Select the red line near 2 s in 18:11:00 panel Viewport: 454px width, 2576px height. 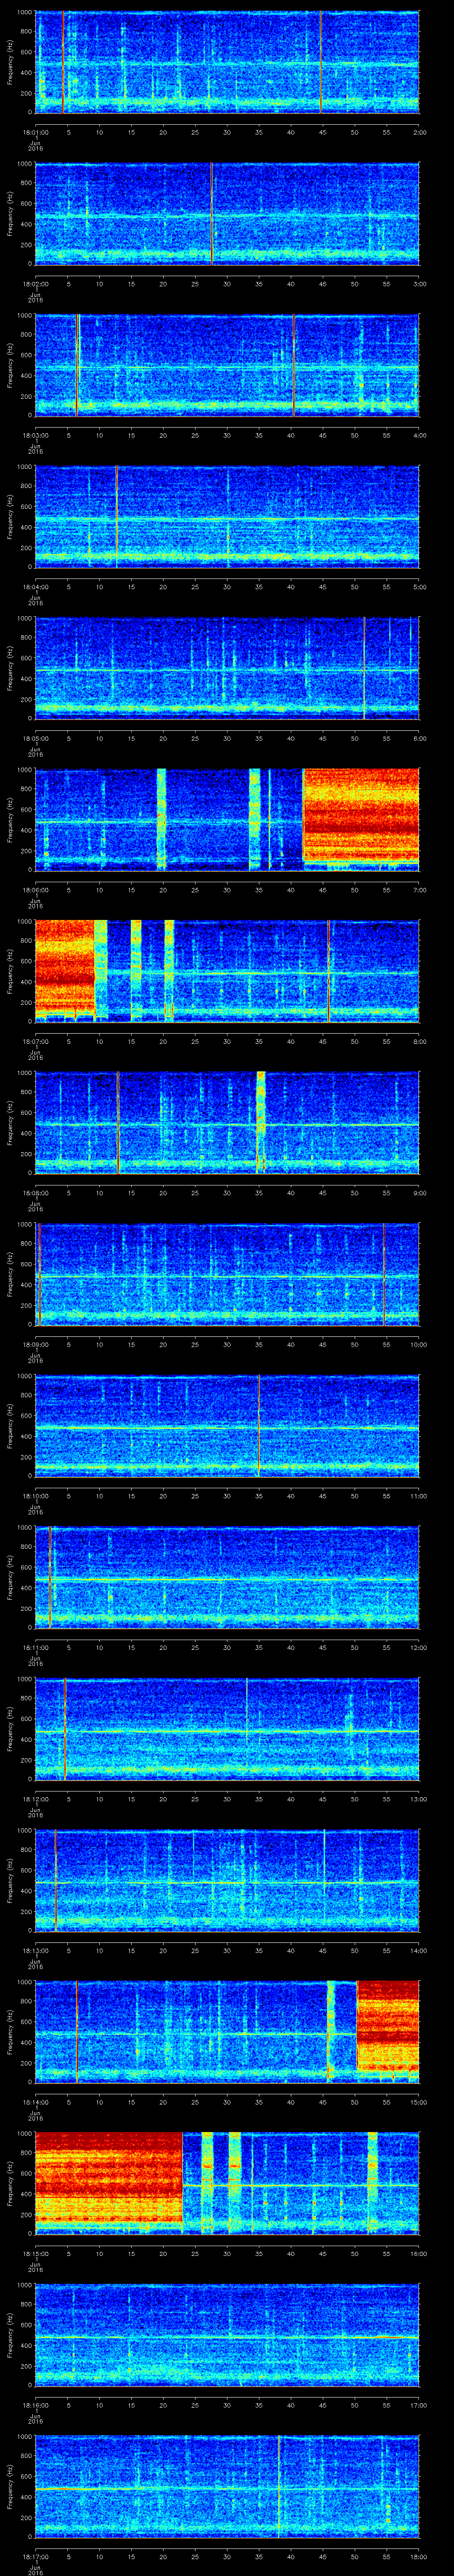(x=50, y=1578)
